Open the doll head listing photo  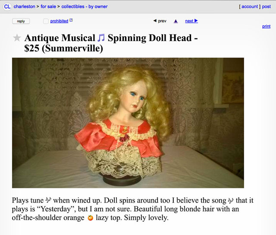128,123
